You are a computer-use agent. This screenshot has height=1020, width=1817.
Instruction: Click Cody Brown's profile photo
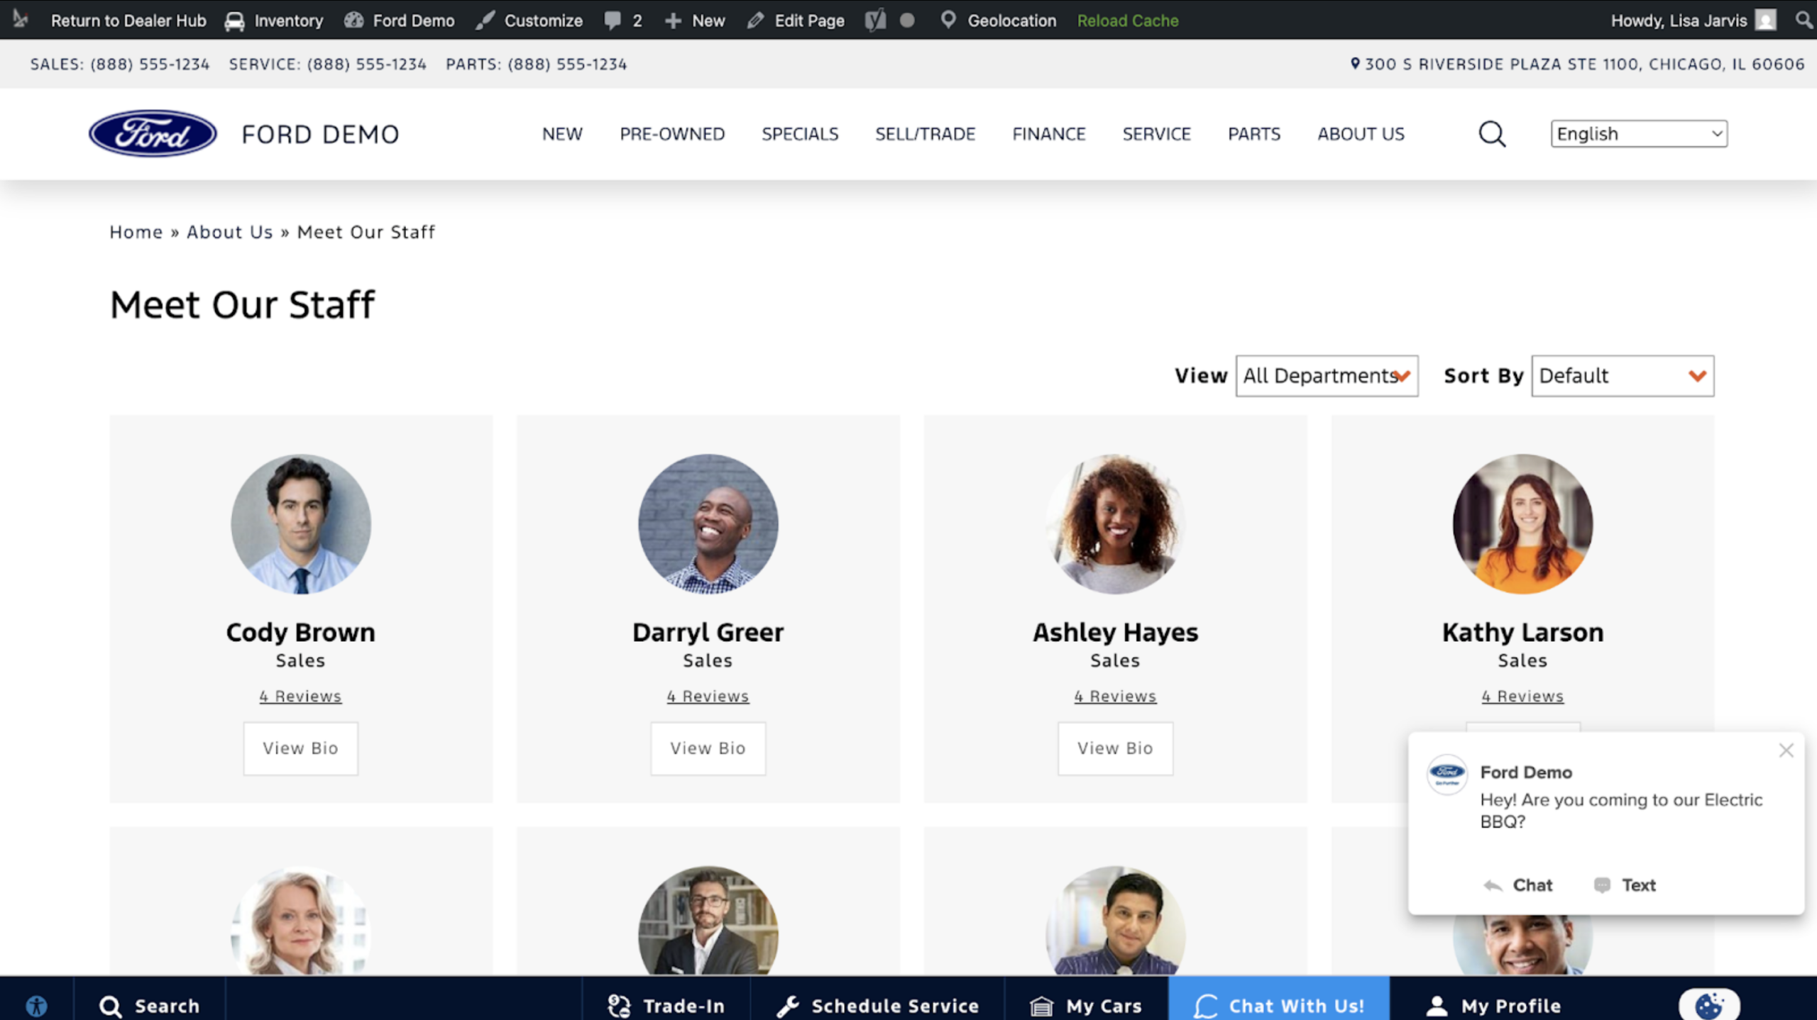[x=301, y=523]
